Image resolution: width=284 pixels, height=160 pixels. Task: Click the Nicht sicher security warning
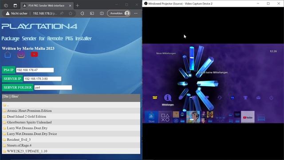pyautogui.click(x=17, y=13)
